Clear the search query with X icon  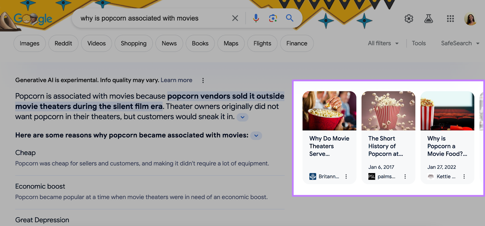pos(235,18)
